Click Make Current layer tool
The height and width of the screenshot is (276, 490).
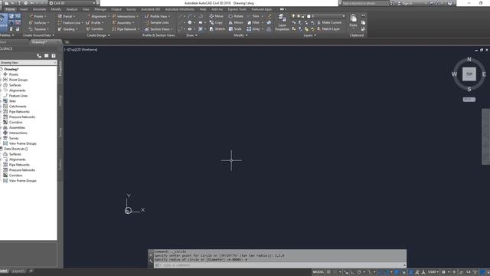coord(329,22)
